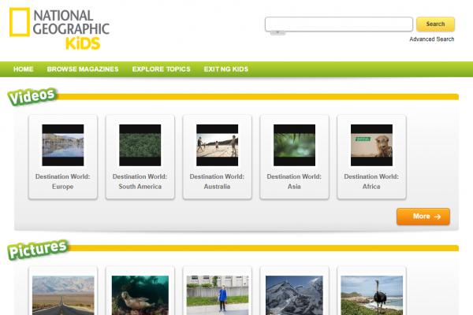Click the 'Destination World: Asia' caption text
Viewport: 473px width, 315px height.
pos(294,181)
